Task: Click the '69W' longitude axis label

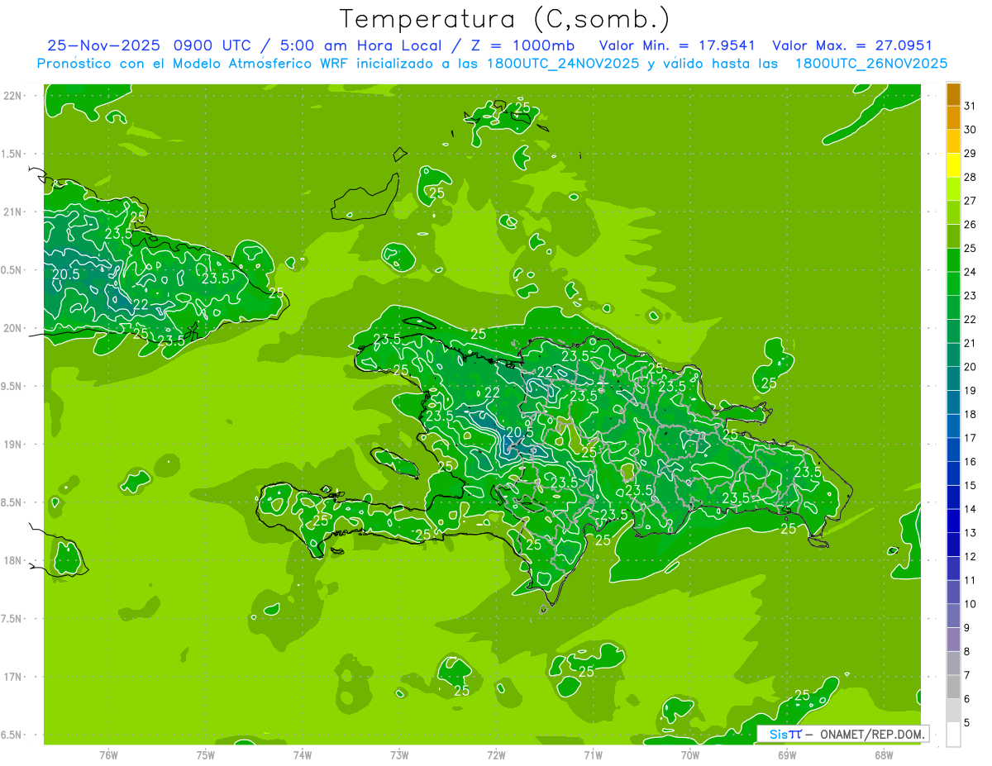Action: coord(787,754)
